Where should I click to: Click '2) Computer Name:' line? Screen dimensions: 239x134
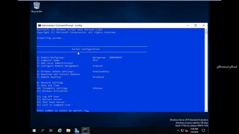click(x=49, y=60)
